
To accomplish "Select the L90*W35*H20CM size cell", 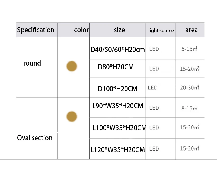I will pos(118,106).
